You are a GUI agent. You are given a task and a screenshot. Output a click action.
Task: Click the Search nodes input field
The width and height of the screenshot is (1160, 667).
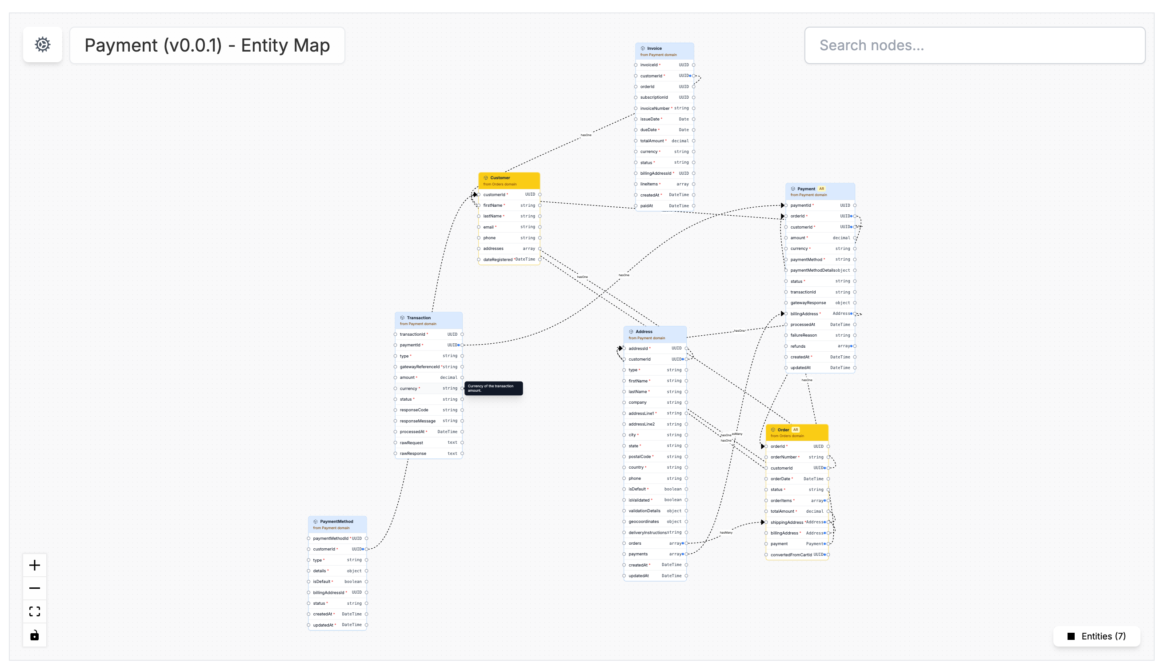point(974,45)
